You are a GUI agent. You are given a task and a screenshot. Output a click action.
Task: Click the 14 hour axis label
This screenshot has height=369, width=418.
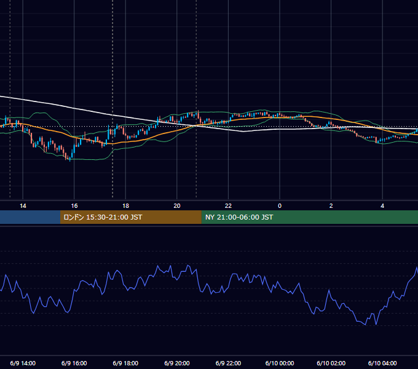(23, 206)
